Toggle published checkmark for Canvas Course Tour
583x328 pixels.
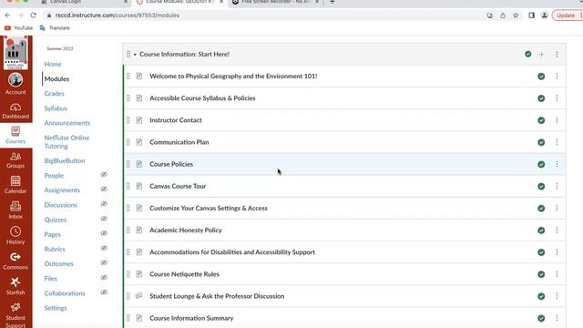click(x=541, y=186)
